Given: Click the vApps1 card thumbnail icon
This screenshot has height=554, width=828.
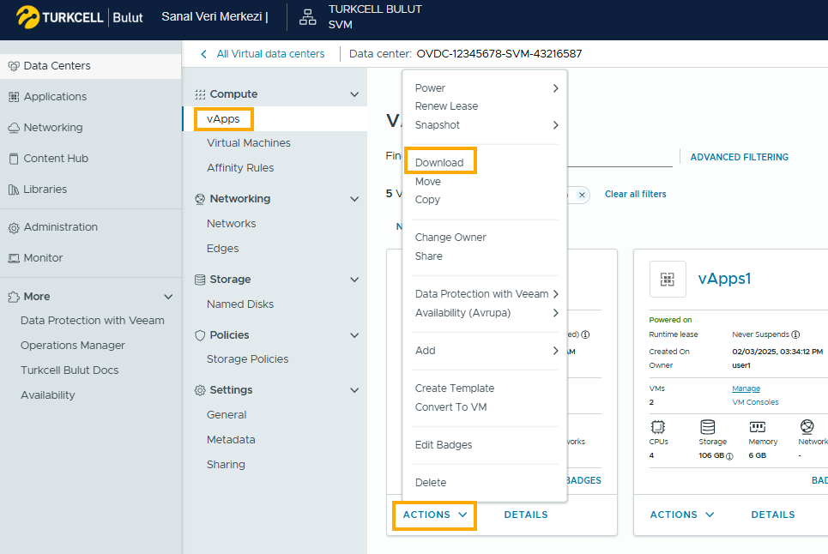Looking at the screenshot, I should [668, 279].
